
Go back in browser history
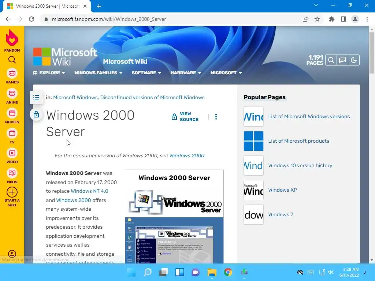[x=8, y=19]
